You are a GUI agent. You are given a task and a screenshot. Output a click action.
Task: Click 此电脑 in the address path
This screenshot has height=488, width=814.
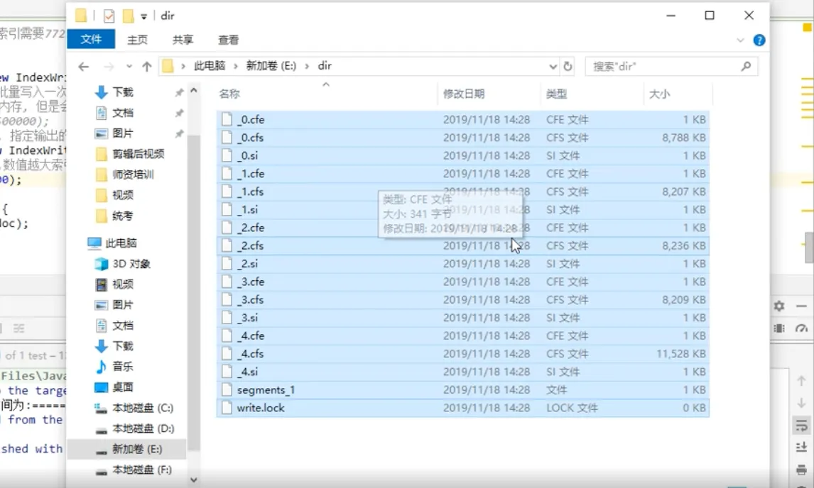tap(210, 66)
